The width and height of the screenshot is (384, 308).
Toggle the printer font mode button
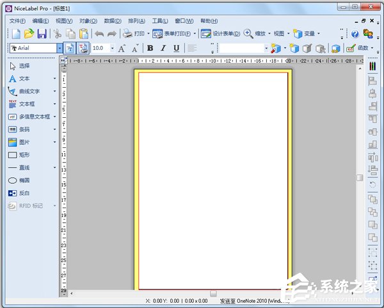pos(83,48)
